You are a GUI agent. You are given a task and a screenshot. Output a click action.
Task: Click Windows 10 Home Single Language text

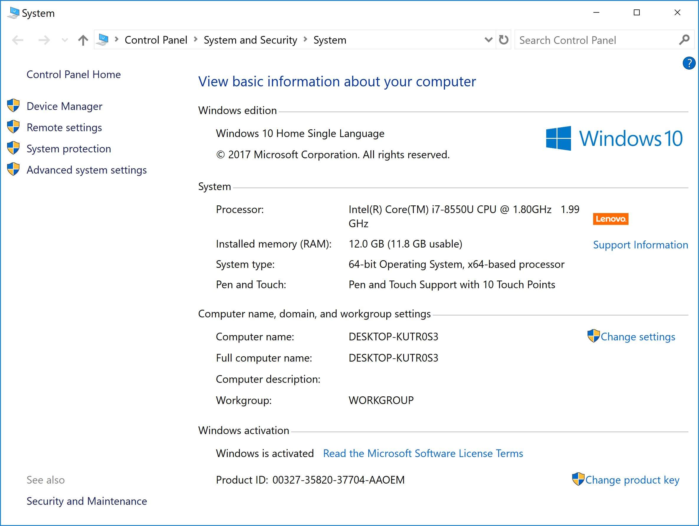(300, 133)
